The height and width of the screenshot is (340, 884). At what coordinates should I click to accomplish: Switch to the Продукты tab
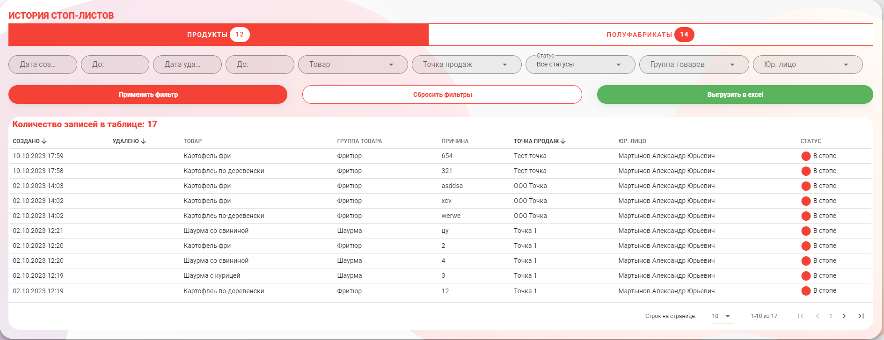click(218, 35)
